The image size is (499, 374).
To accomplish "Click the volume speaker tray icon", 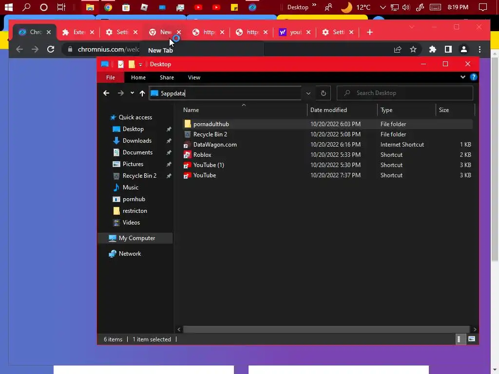I will click(406, 7).
